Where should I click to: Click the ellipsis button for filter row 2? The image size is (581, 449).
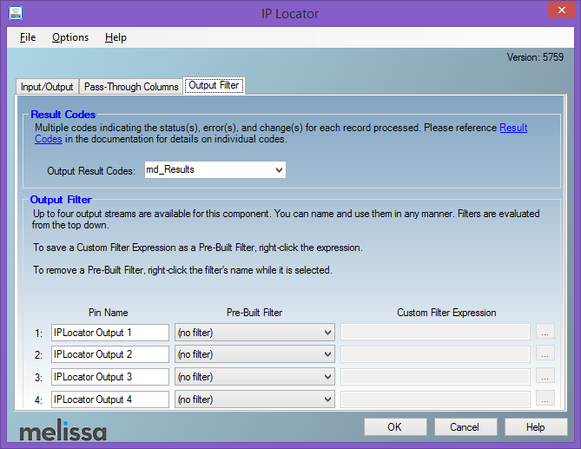coord(545,354)
